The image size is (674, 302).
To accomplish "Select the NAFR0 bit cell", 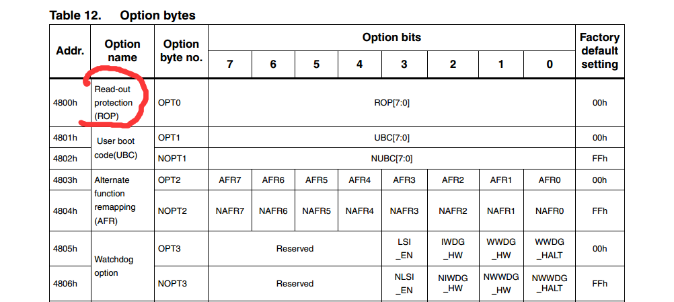I will [550, 211].
